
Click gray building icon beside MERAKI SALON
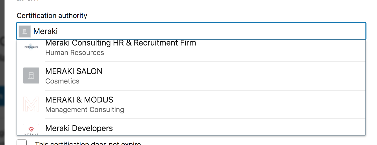click(31, 75)
